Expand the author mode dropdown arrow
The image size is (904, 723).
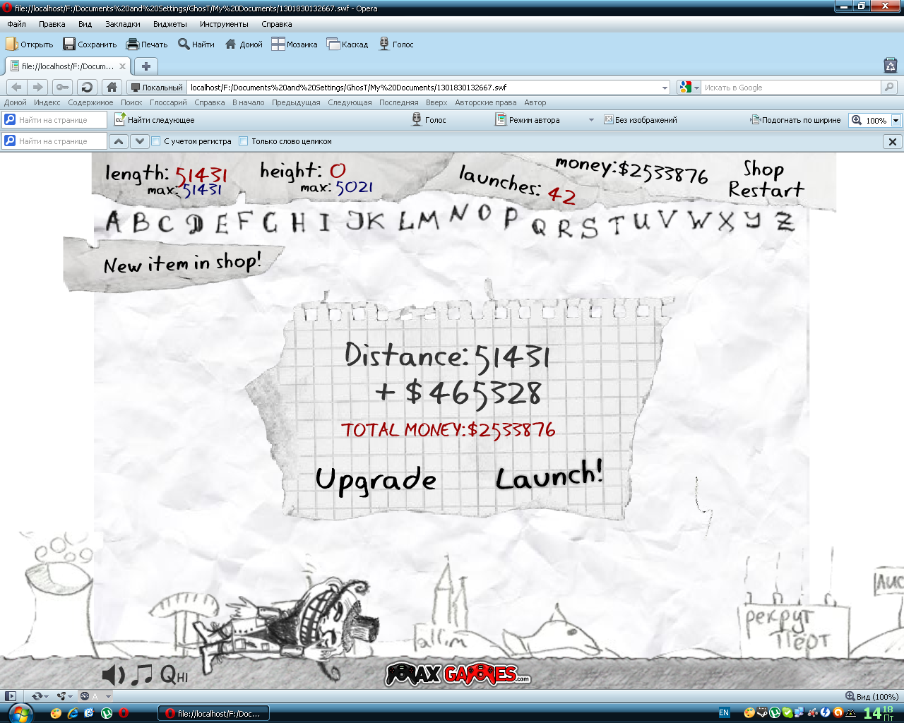click(591, 120)
